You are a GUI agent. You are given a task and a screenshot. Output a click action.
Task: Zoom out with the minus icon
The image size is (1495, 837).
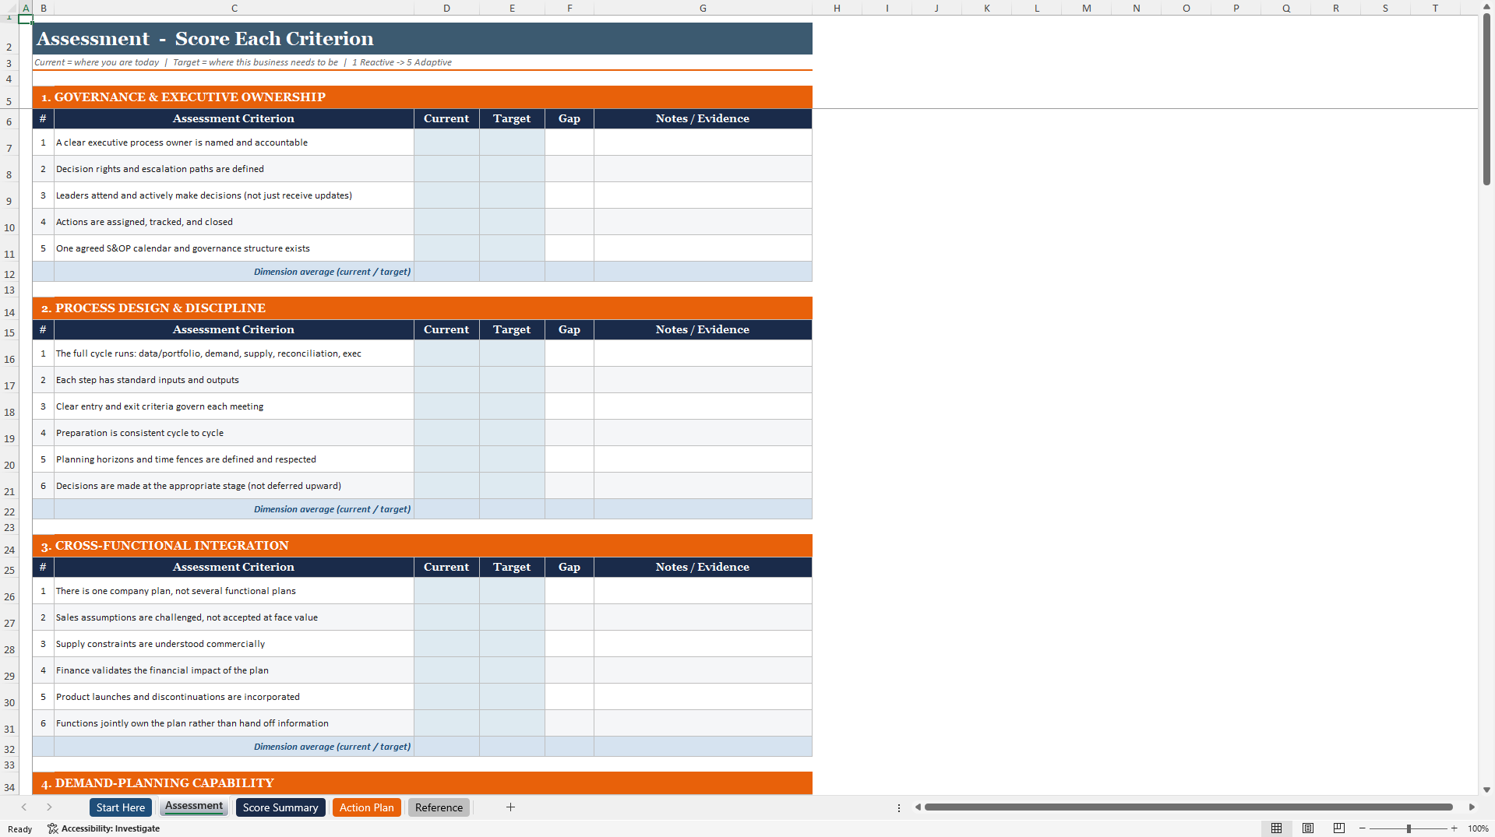1363,828
